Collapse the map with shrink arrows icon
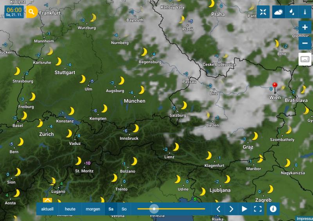The height and width of the screenshot is (221, 313). tap(263, 12)
